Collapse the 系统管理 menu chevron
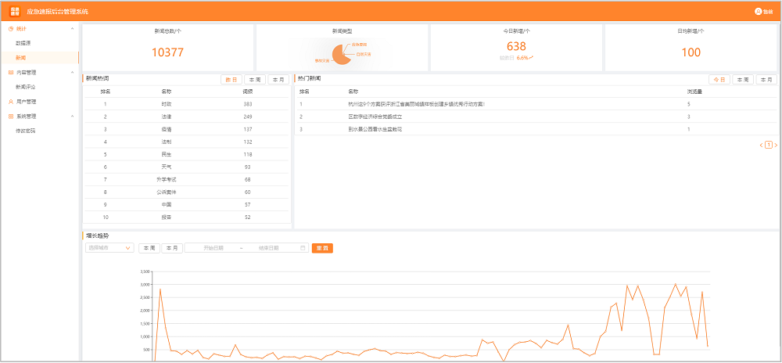Image resolution: width=782 pixels, height=363 pixels. pyautogui.click(x=73, y=116)
